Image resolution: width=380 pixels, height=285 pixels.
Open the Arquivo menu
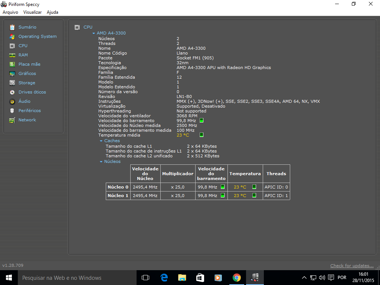click(10, 12)
